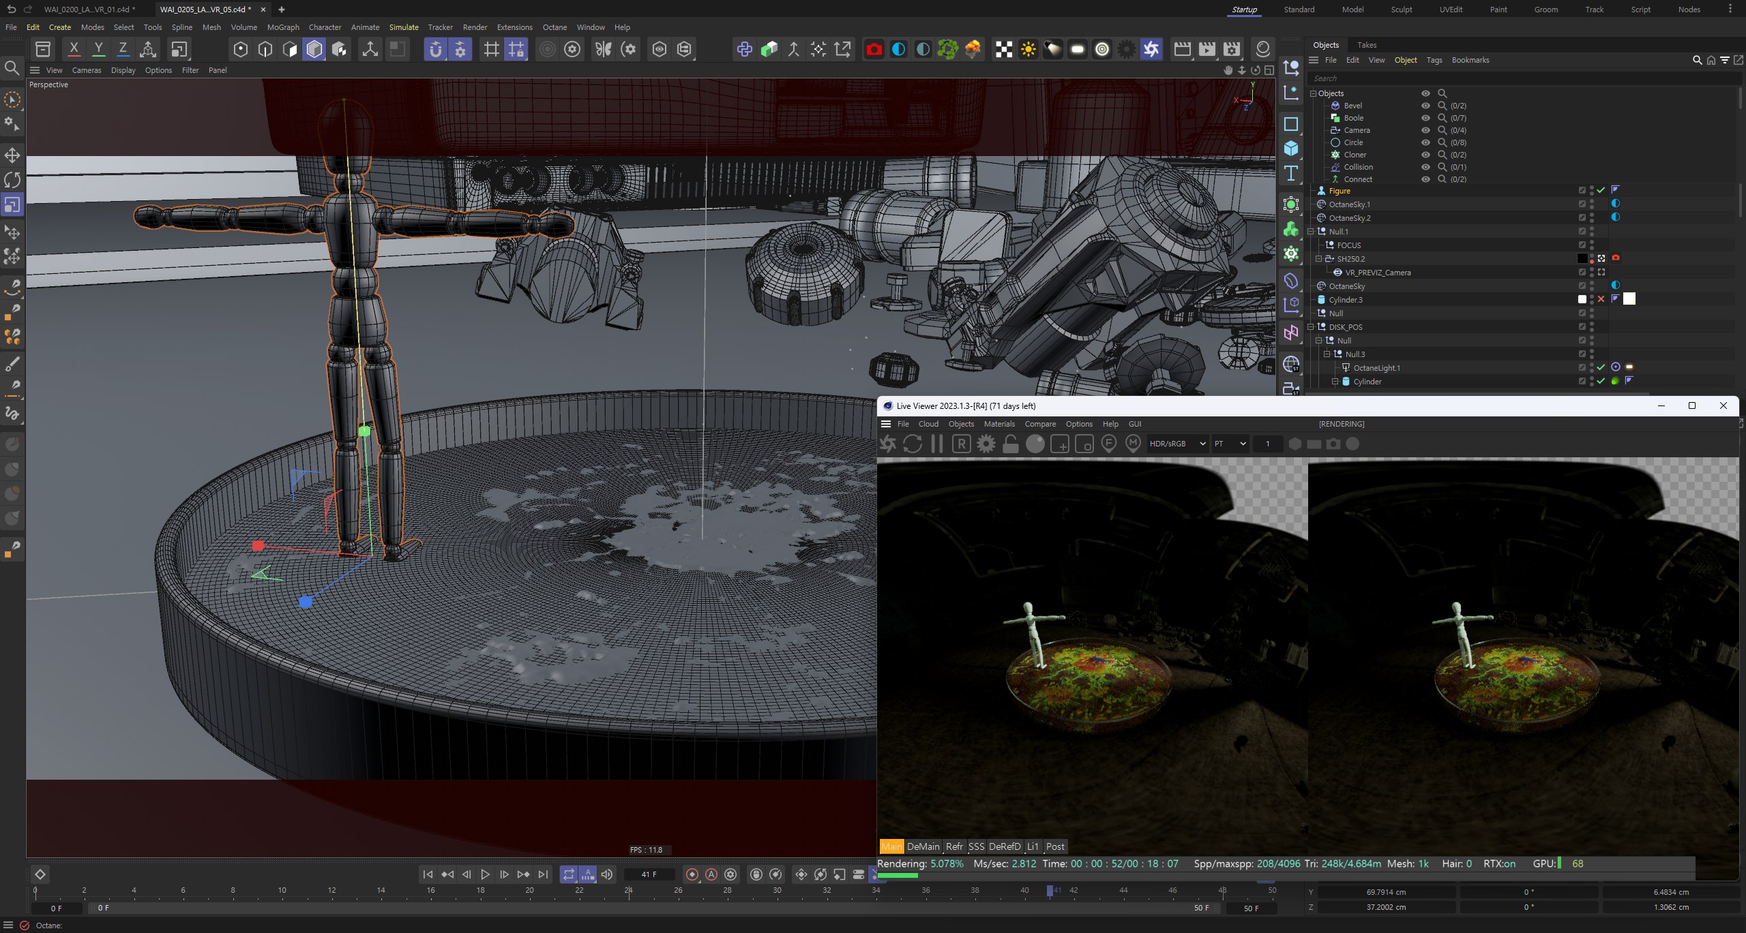
Task: Select the Live Selection tool in left toolbar
Action: [x=12, y=100]
